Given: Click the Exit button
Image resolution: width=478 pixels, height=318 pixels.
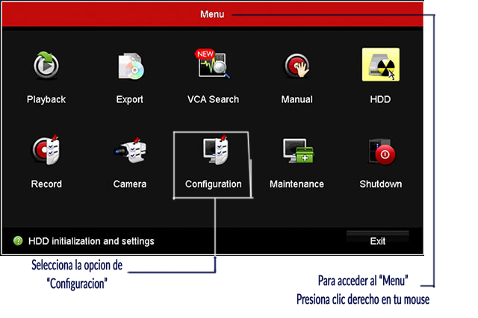Looking at the screenshot, I should coord(377,241).
